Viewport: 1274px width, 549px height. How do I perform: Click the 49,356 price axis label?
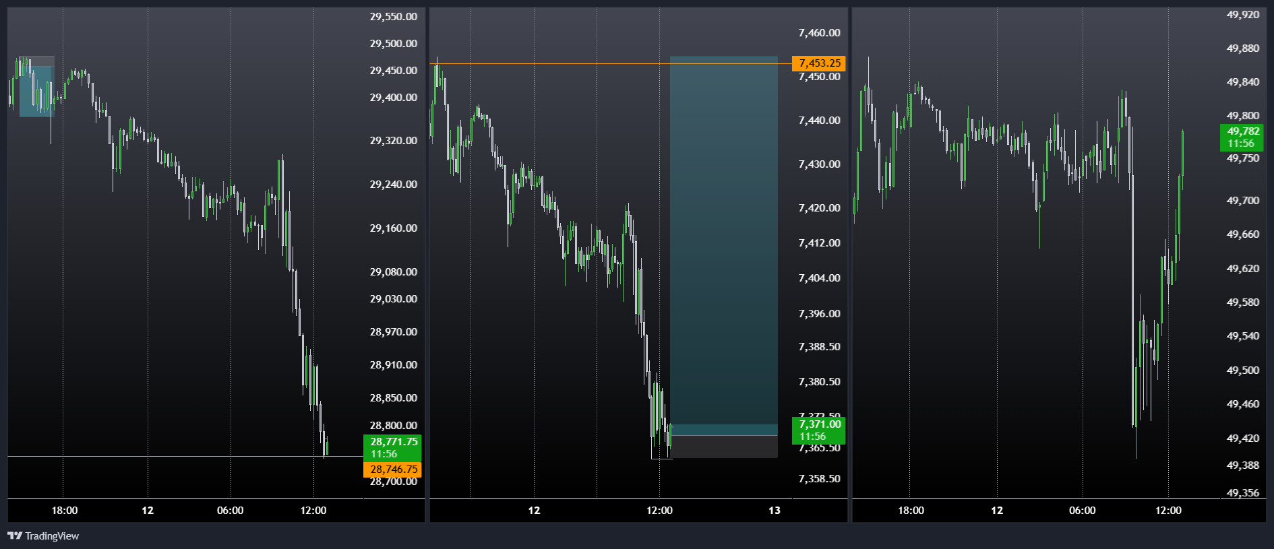(x=1243, y=492)
